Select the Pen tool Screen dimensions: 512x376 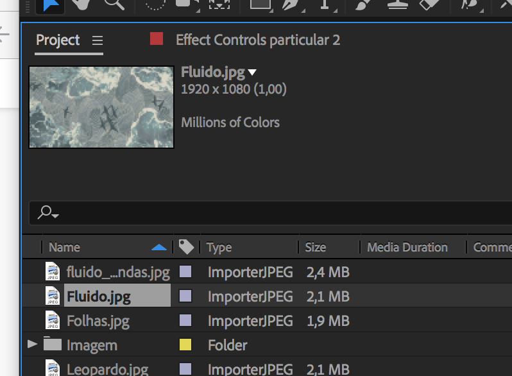(x=293, y=5)
